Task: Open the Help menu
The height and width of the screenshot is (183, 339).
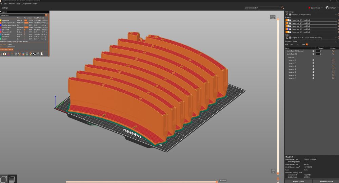Action: click(35, 4)
